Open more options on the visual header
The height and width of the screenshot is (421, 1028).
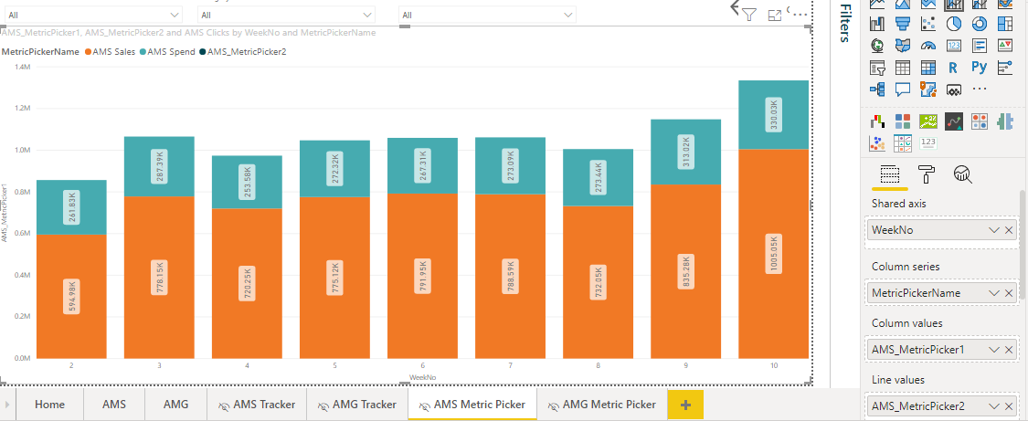tap(800, 15)
